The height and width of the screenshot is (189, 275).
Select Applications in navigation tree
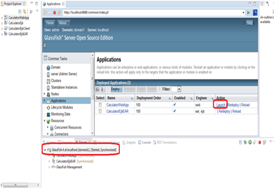tap(58, 101)
